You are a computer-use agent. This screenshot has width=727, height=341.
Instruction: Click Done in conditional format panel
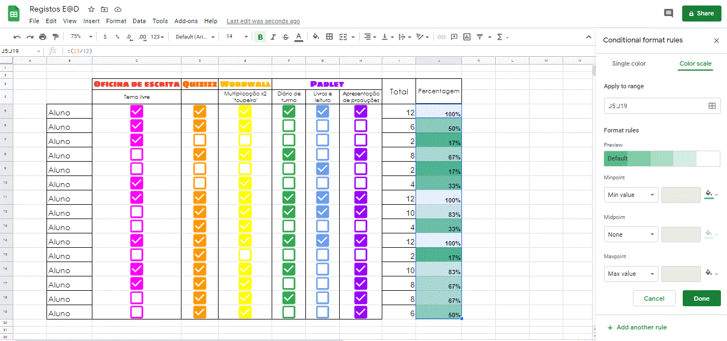(702, 299)
